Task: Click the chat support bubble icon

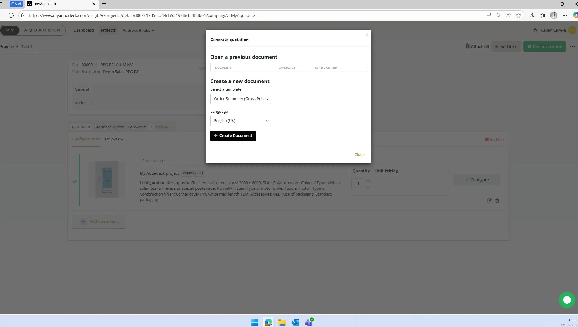Action: click(567, 300)
